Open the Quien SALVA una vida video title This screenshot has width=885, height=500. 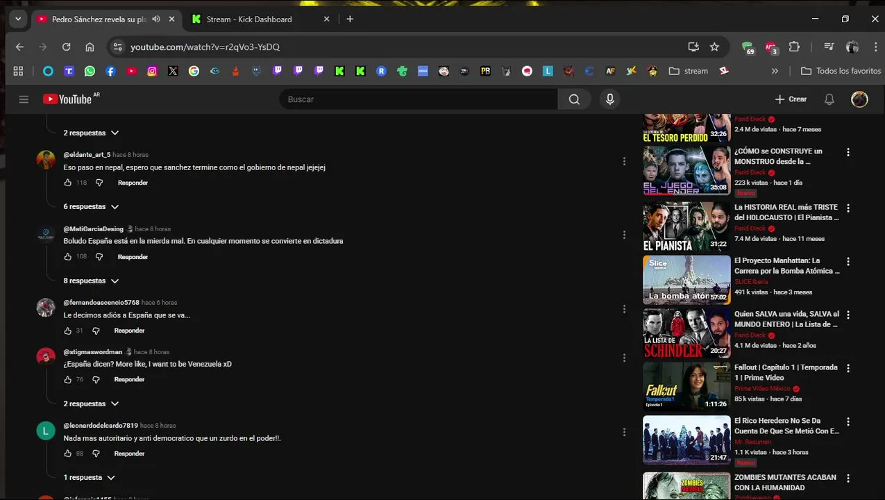click(787, 319)
